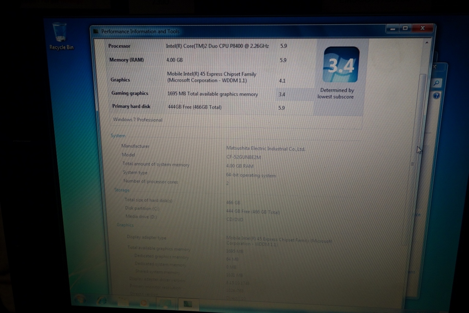Click the 'Mobile Intel(R) 45 Express Chipset Family' graphics text
Screen dimensions: 469x313
click(212, 77)
